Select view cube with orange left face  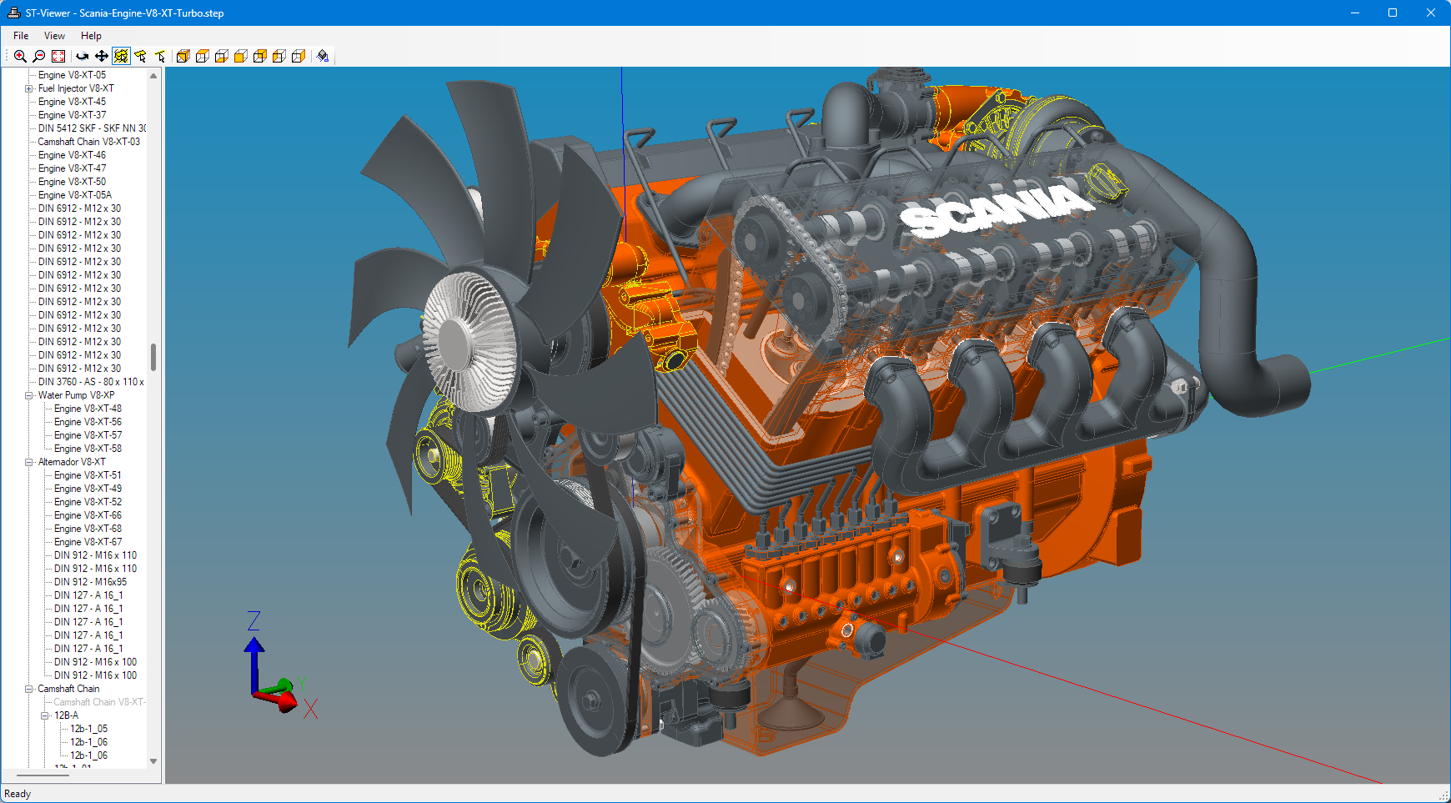click(279, 56)
